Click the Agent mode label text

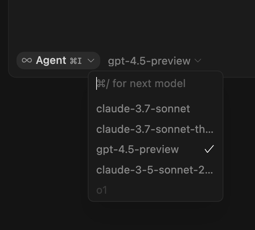(51, 61)
